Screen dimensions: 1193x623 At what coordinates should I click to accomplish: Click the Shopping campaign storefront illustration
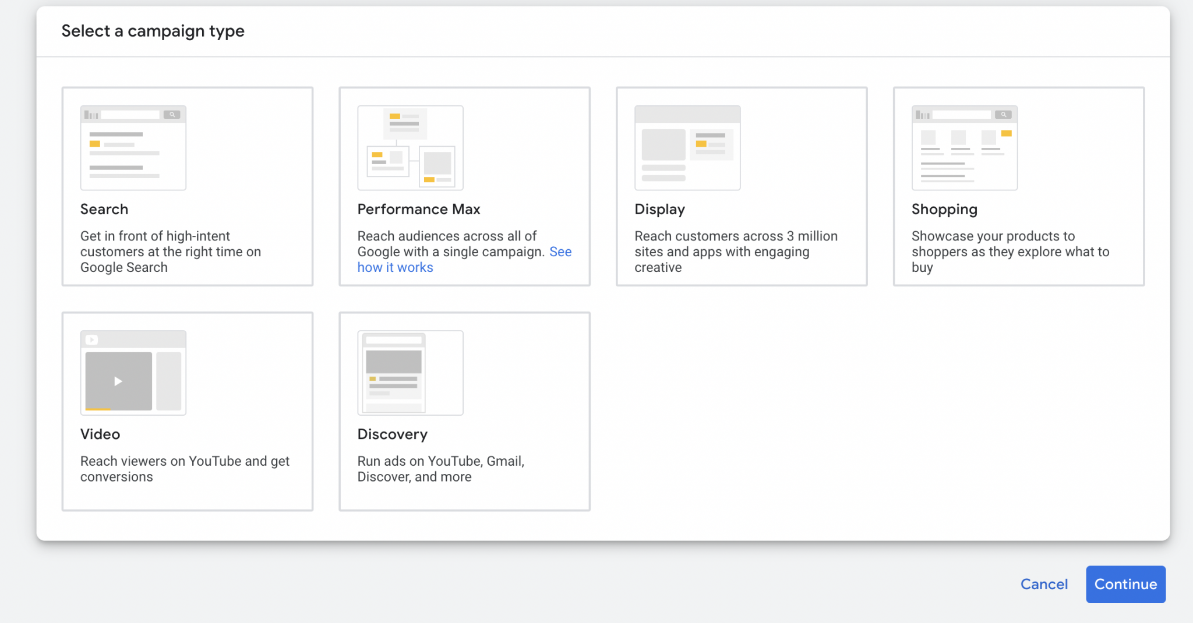point(963,147)
